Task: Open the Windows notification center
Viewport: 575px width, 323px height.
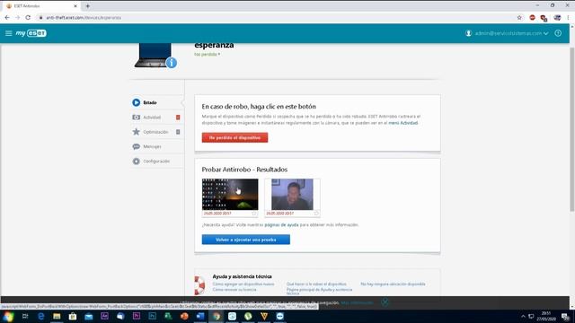Action: point(565,317)
